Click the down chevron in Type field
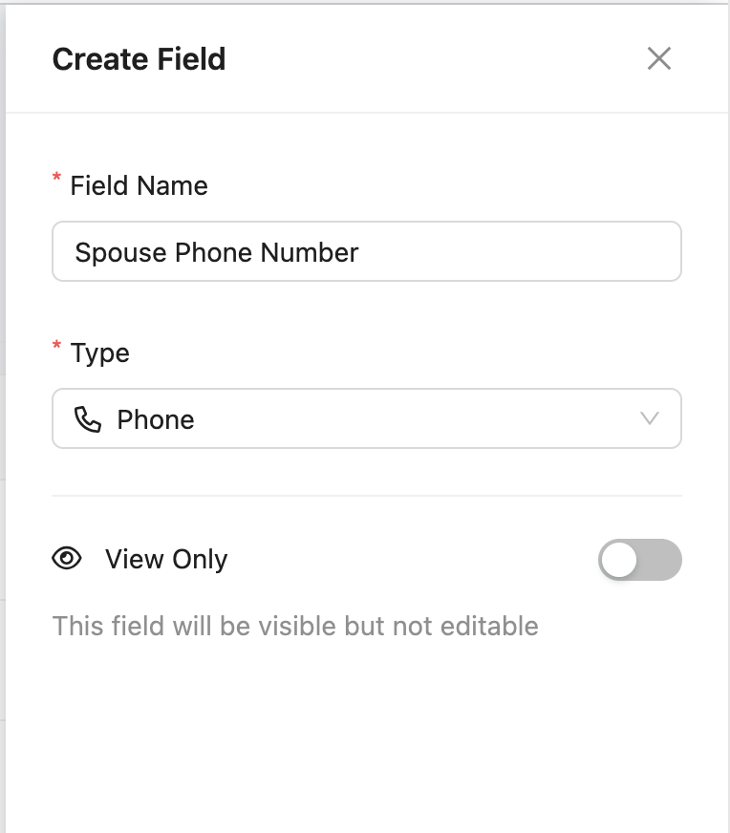730x833 pixels. click(x=650, y=418)
